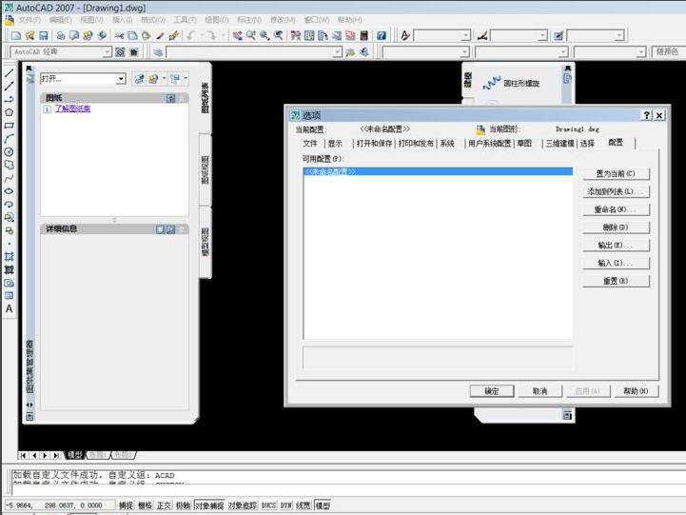Click the 添加到列表(L)... button
This screenshot has width=686, height=515.
point(616,191)
